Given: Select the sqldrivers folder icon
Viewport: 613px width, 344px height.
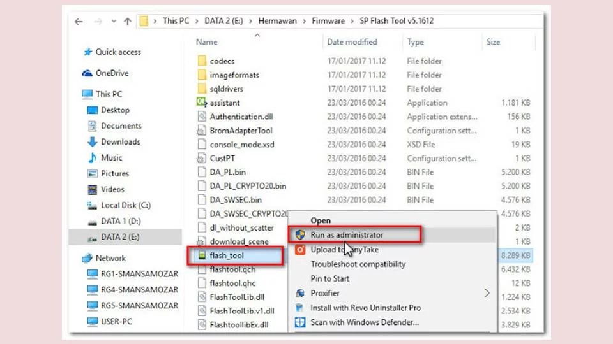Looking at the screenshot, I should [202, 89].
